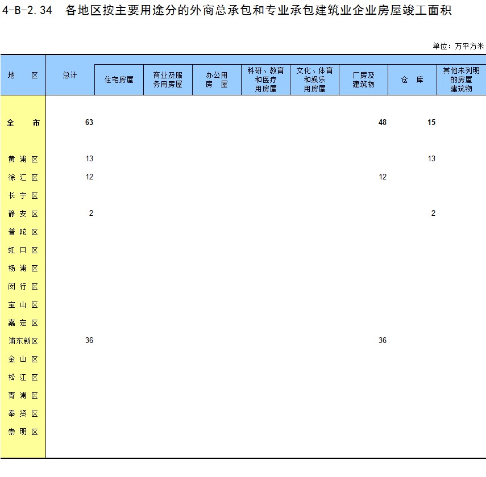The width and height of the screenshot is (486, 477).
Task: Click the 住宅房屋 column header
Action: [119, 80]
